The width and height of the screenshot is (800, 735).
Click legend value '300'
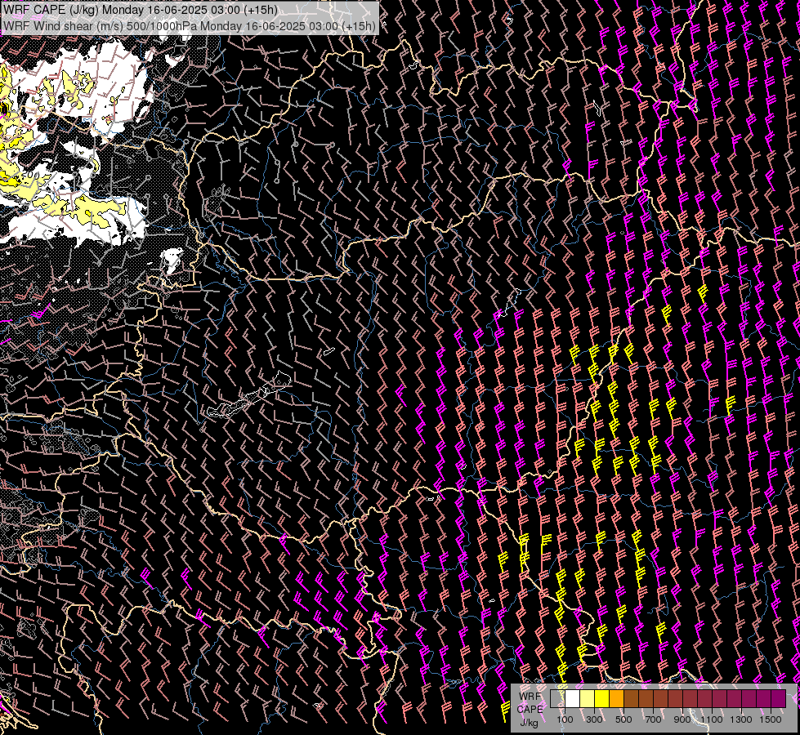594,719
